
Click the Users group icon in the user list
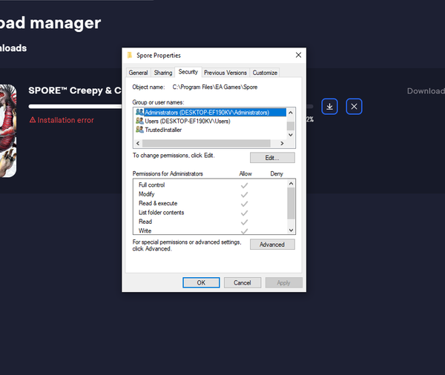(x=139, y=121)
